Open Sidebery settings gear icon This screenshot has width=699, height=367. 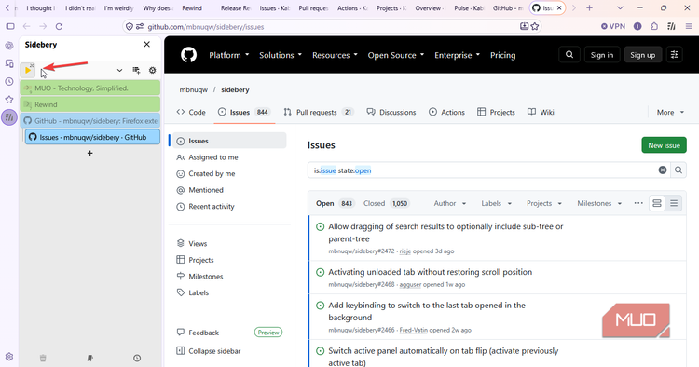[x=153, y=71]
